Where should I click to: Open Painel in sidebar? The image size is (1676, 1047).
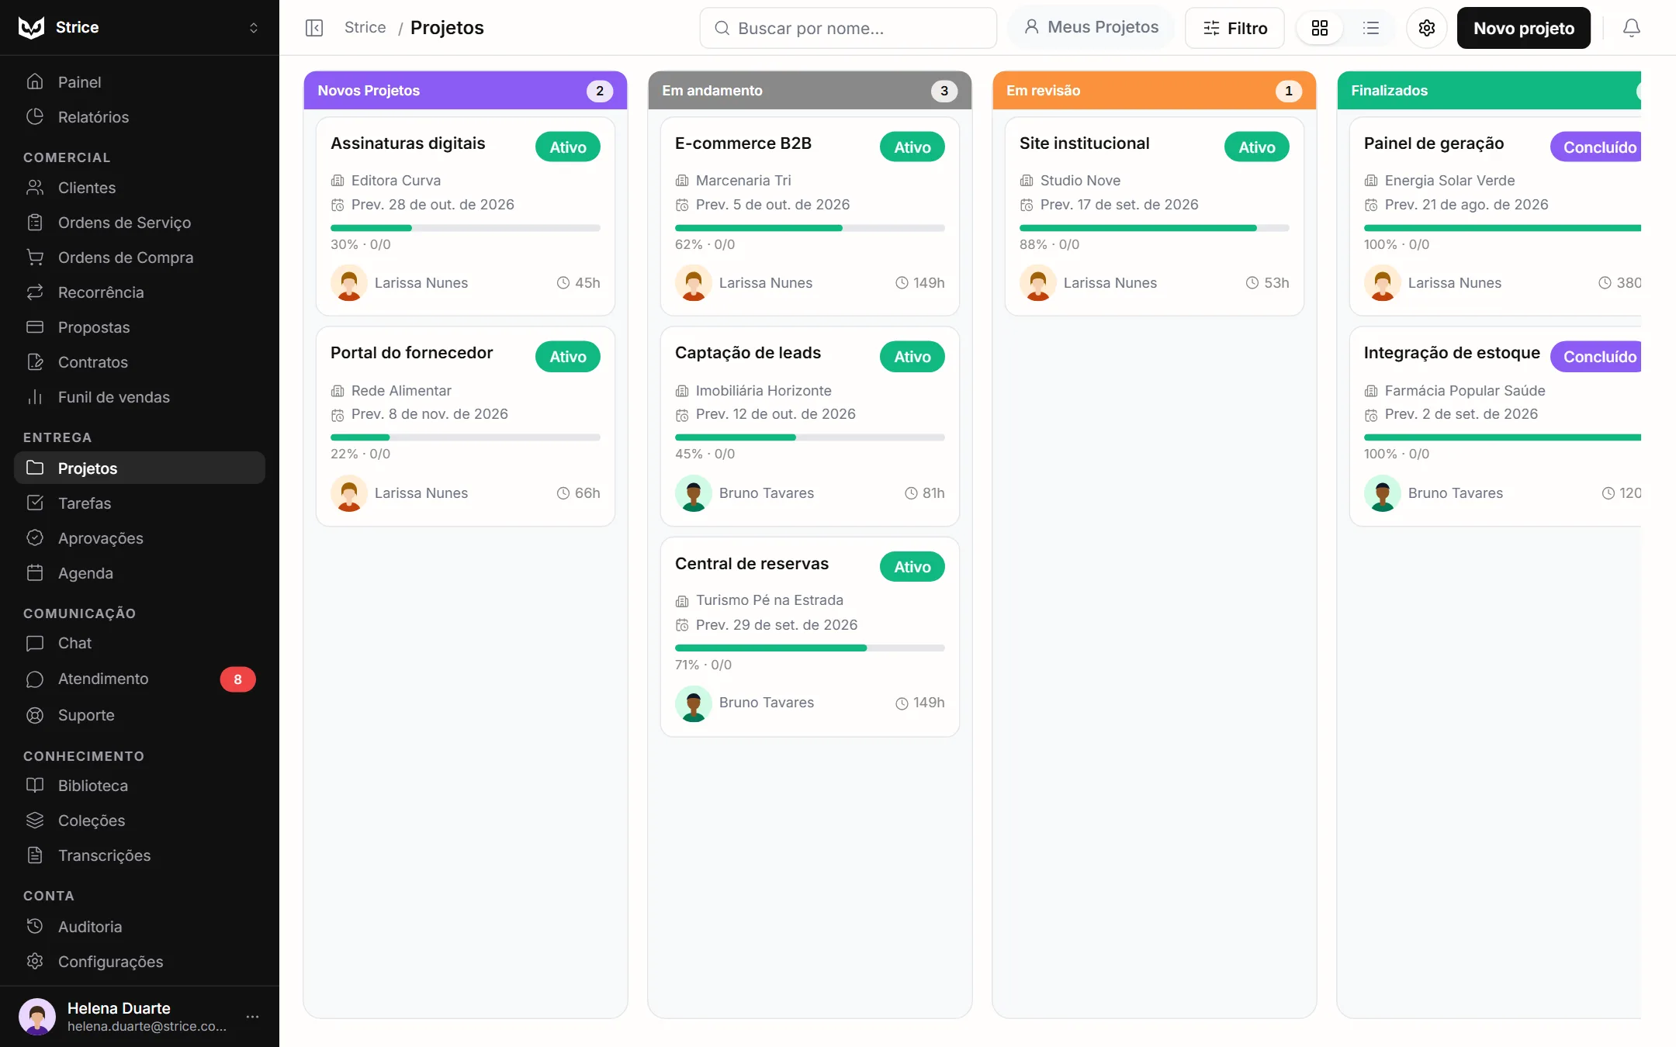click(x=140, y=82)
